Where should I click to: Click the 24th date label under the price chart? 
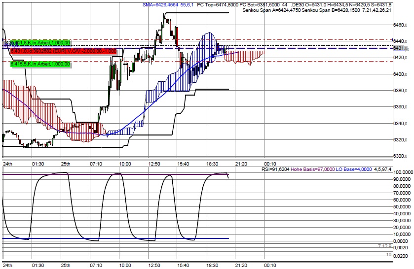coord(7,164)
